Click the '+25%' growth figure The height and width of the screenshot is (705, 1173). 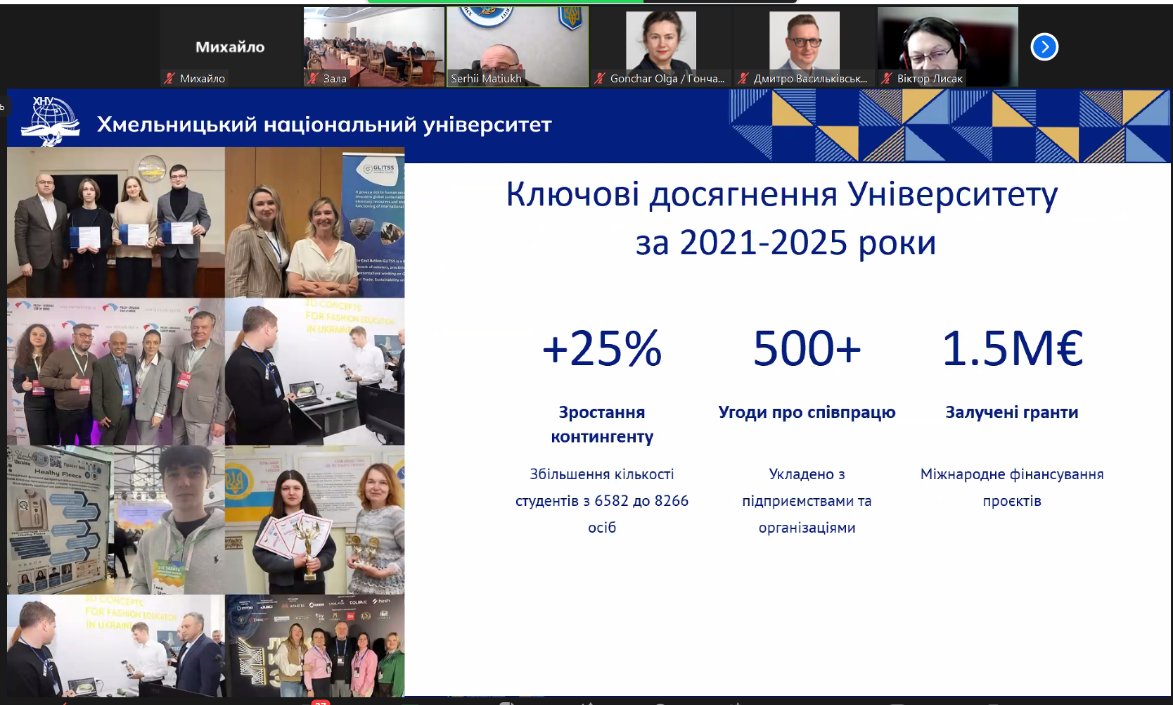click(x=602, y=348)
